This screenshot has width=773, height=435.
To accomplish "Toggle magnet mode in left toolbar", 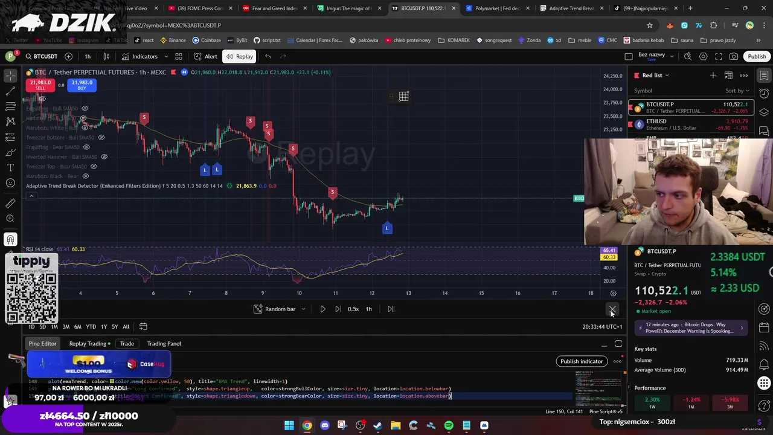I will pos(10,239).
